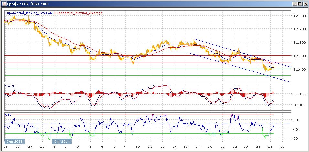Click the Окт 2018 date marker
The image size is (309, 152).
point(62,142)
